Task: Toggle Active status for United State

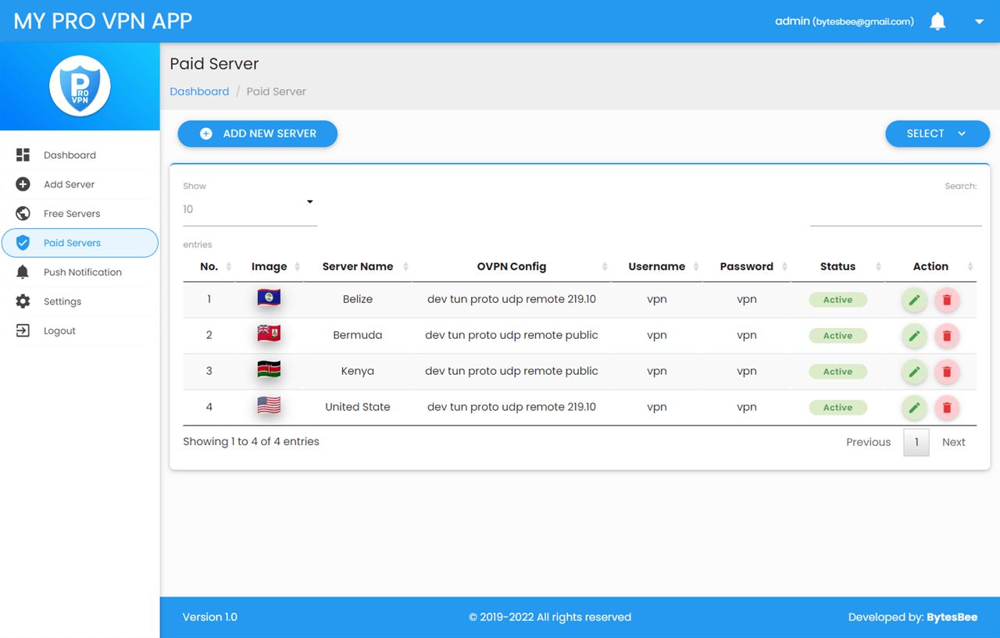Action: [x=837, y=408]
